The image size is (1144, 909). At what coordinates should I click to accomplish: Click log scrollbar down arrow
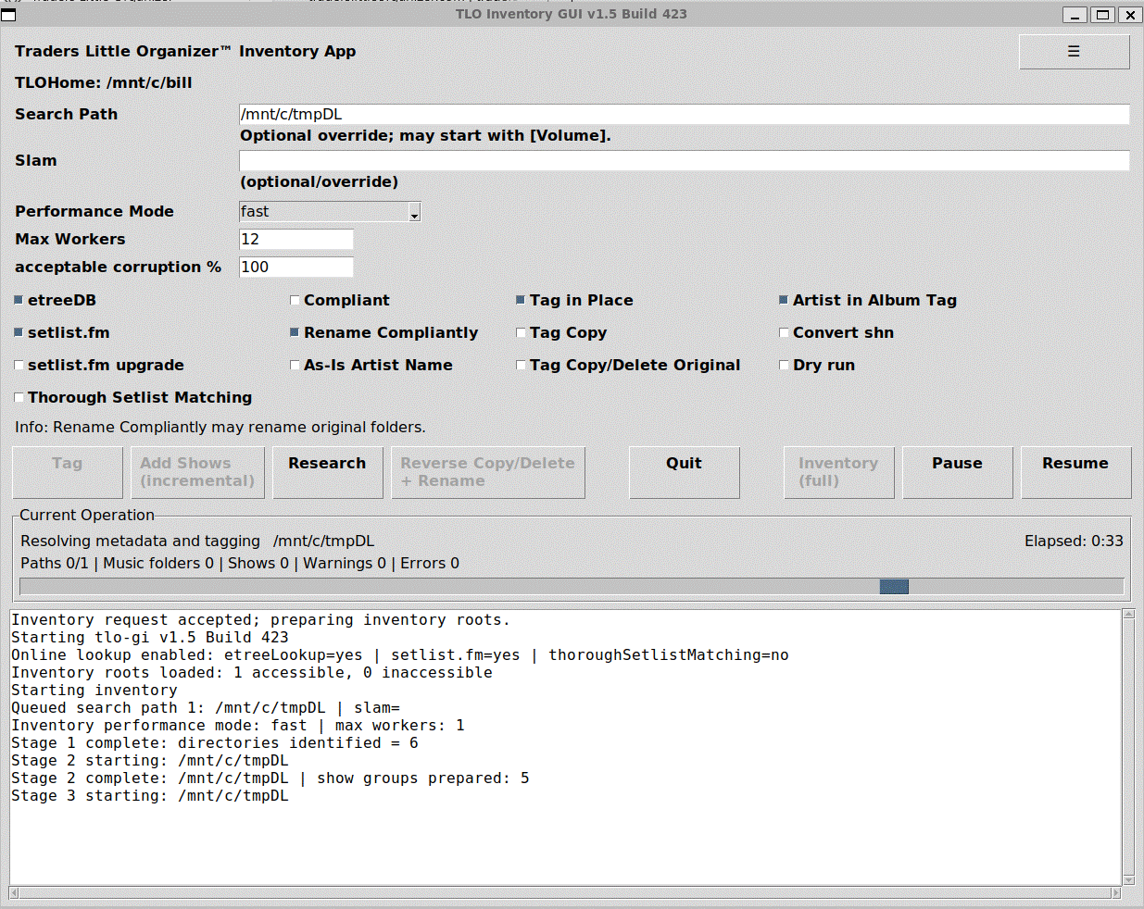coord(1128,880)
